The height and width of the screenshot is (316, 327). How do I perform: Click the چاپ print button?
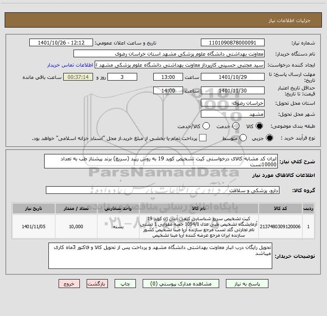(125, 284)
